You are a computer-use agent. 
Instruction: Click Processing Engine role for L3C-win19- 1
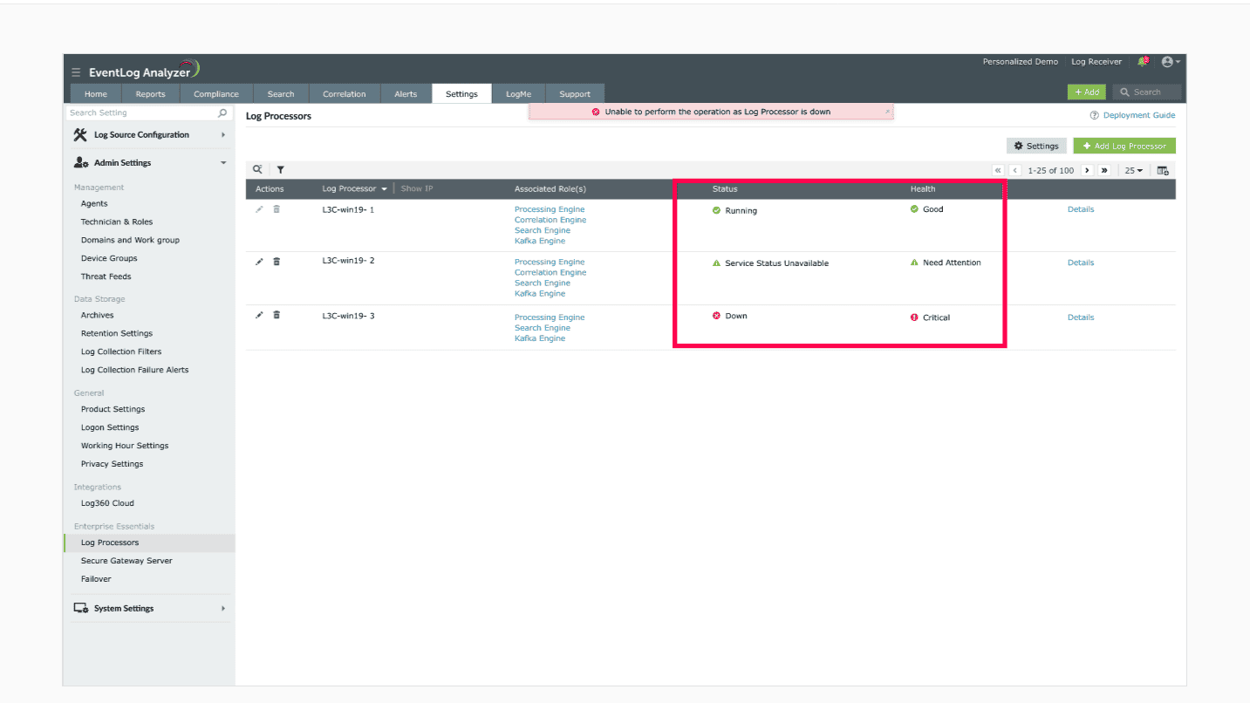[x=550, y=209]
